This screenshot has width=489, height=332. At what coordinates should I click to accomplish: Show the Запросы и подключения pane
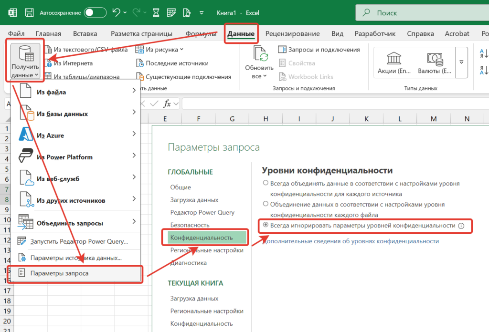coord(319,50)
